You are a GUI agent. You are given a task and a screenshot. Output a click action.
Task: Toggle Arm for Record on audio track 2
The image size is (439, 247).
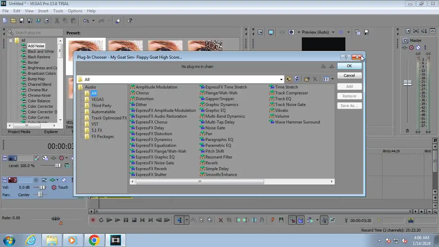point(36,180)
